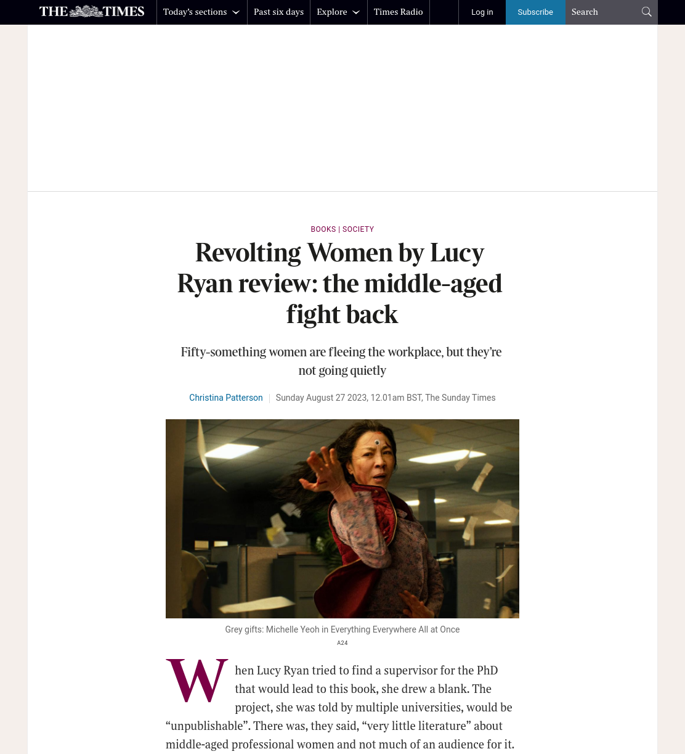This screenshot has height=754, width=685.
Task: Click the drop cap W letter
Action: click(x=197, y=681)
